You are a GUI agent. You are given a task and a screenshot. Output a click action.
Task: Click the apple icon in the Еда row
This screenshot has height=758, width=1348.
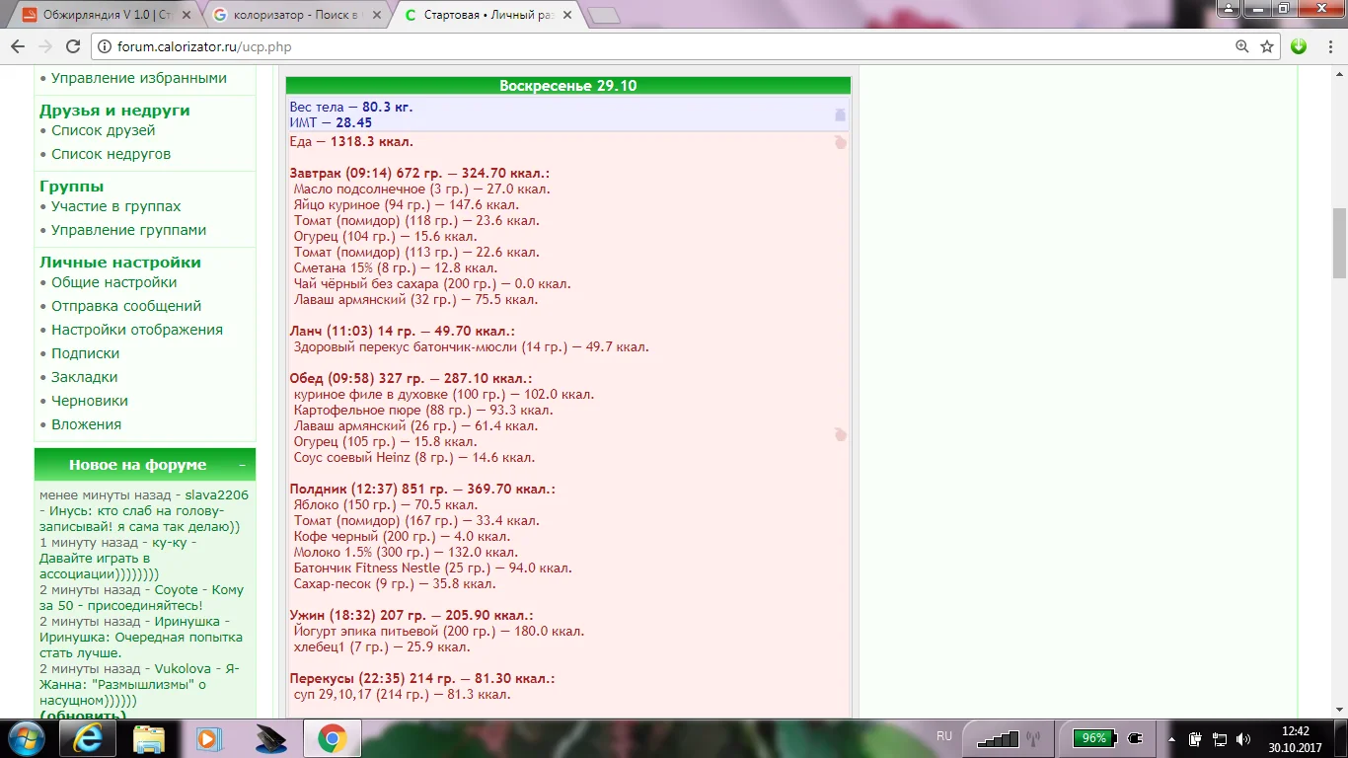tap(840, 142)
